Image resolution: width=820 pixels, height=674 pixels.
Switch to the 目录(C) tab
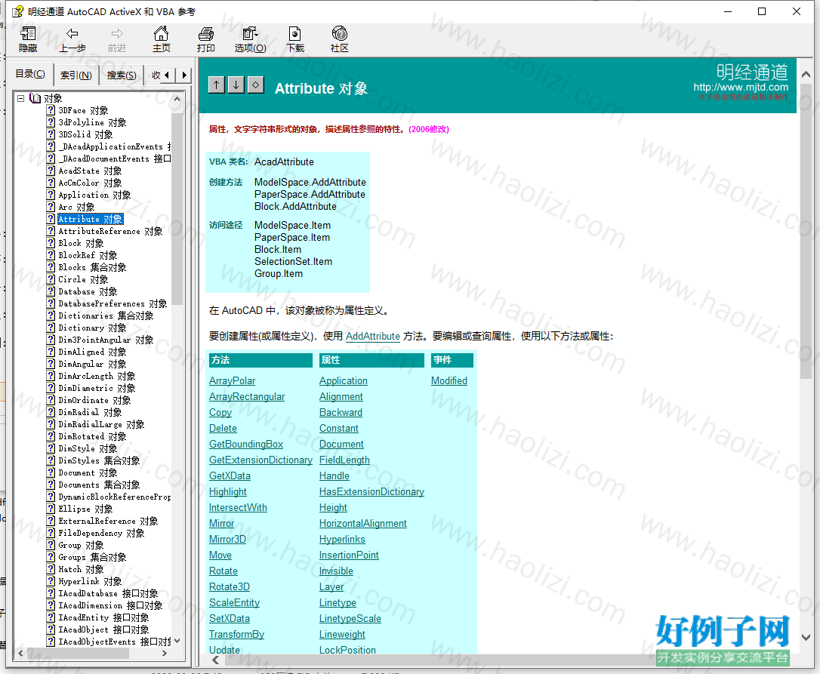[x=29, y=74]
